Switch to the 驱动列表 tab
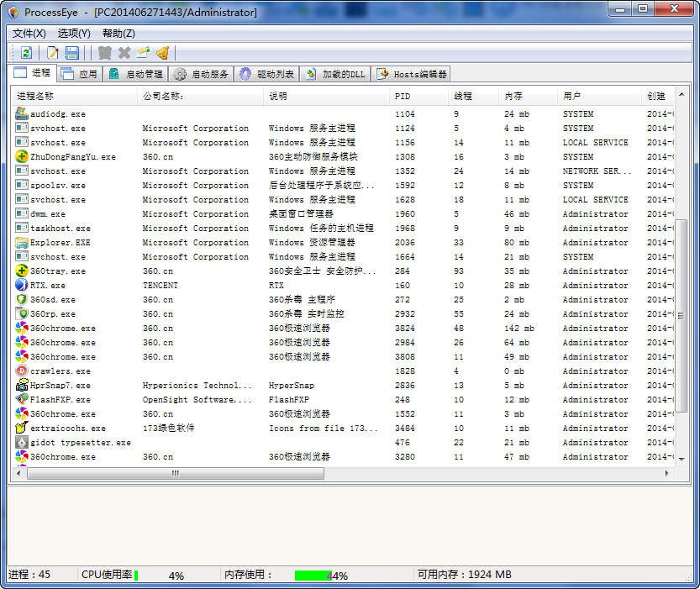The height and width of the screenshot is (589, 700). pyautogui.click(x=266, y=74)
